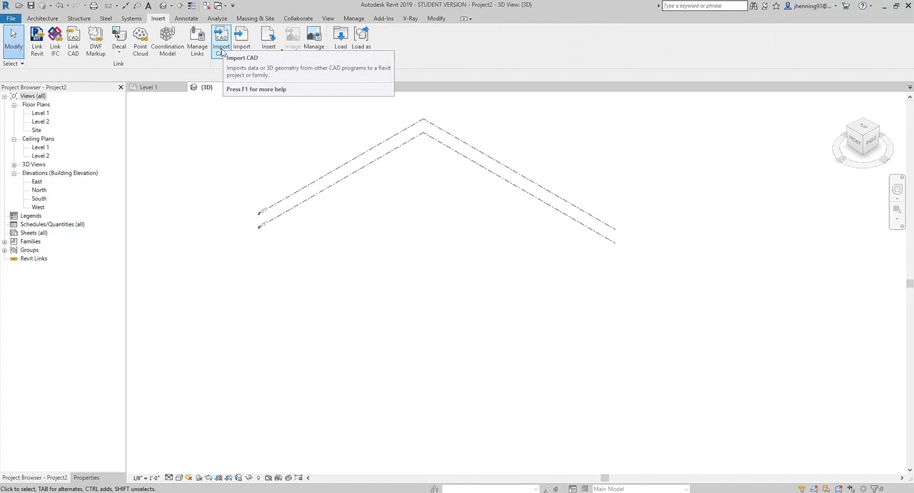This screenshot has height=493, width=914.
Task: Open the File menu
Action: coord(11,18)
